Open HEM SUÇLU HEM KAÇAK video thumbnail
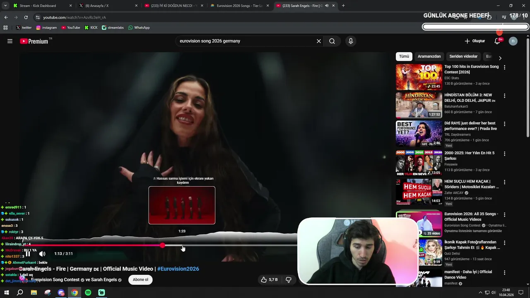Viewport: 530px width, 298px height. [419, 192]
